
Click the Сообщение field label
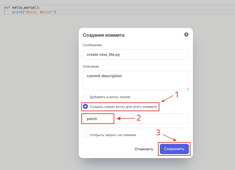92,45
